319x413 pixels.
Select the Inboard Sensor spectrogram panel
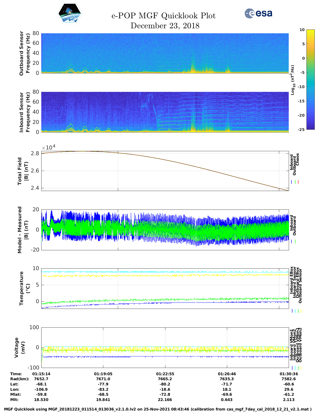[x=165, y=112]
